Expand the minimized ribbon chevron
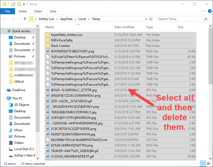213x167 pixels. click(203, 11)
